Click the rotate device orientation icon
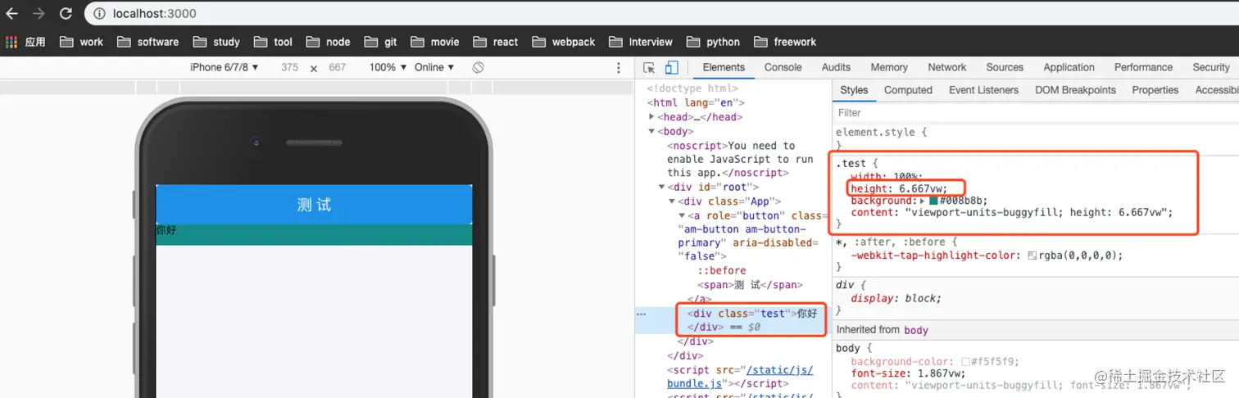This screenshot has height=398, width=1239. (479, 67)
